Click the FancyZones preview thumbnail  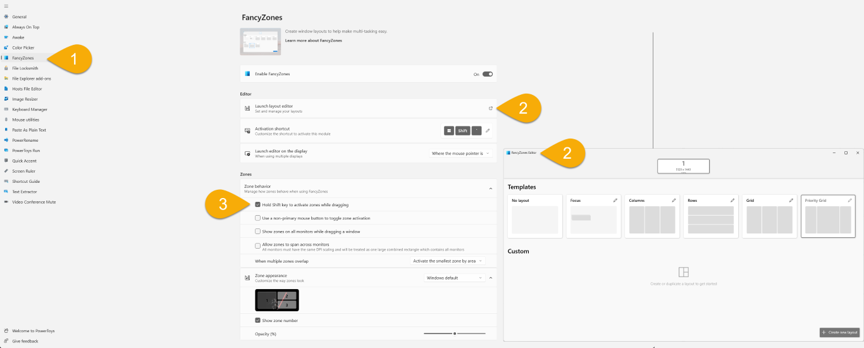[261, 42]
